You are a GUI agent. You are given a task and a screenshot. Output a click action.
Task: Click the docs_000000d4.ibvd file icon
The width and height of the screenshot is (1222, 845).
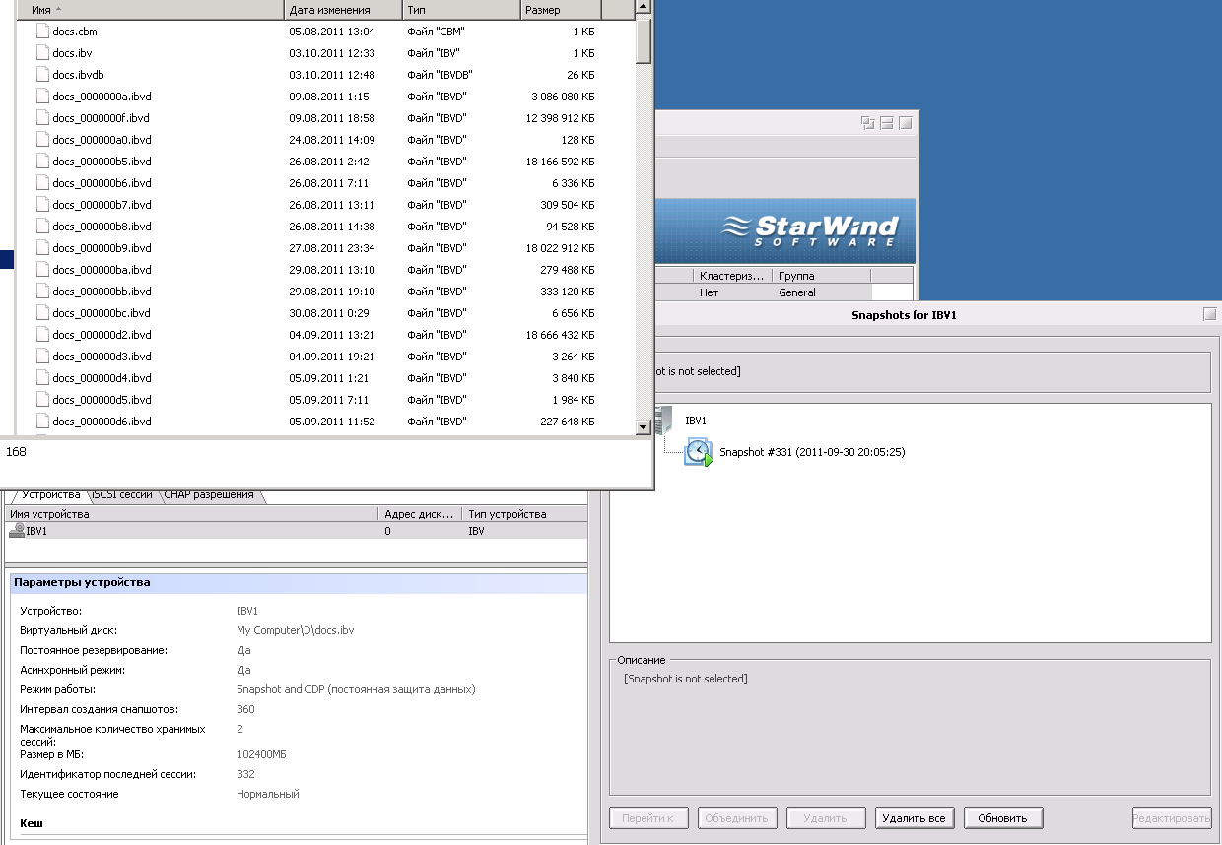click(42, 378)
